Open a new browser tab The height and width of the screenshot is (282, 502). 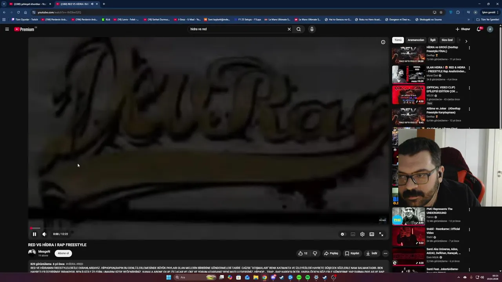click(104, 4)
